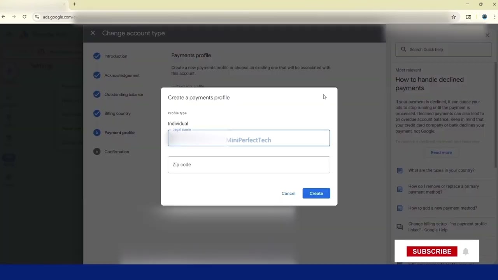
Task: Select the Payment profile step
Action: click(119, 133)
